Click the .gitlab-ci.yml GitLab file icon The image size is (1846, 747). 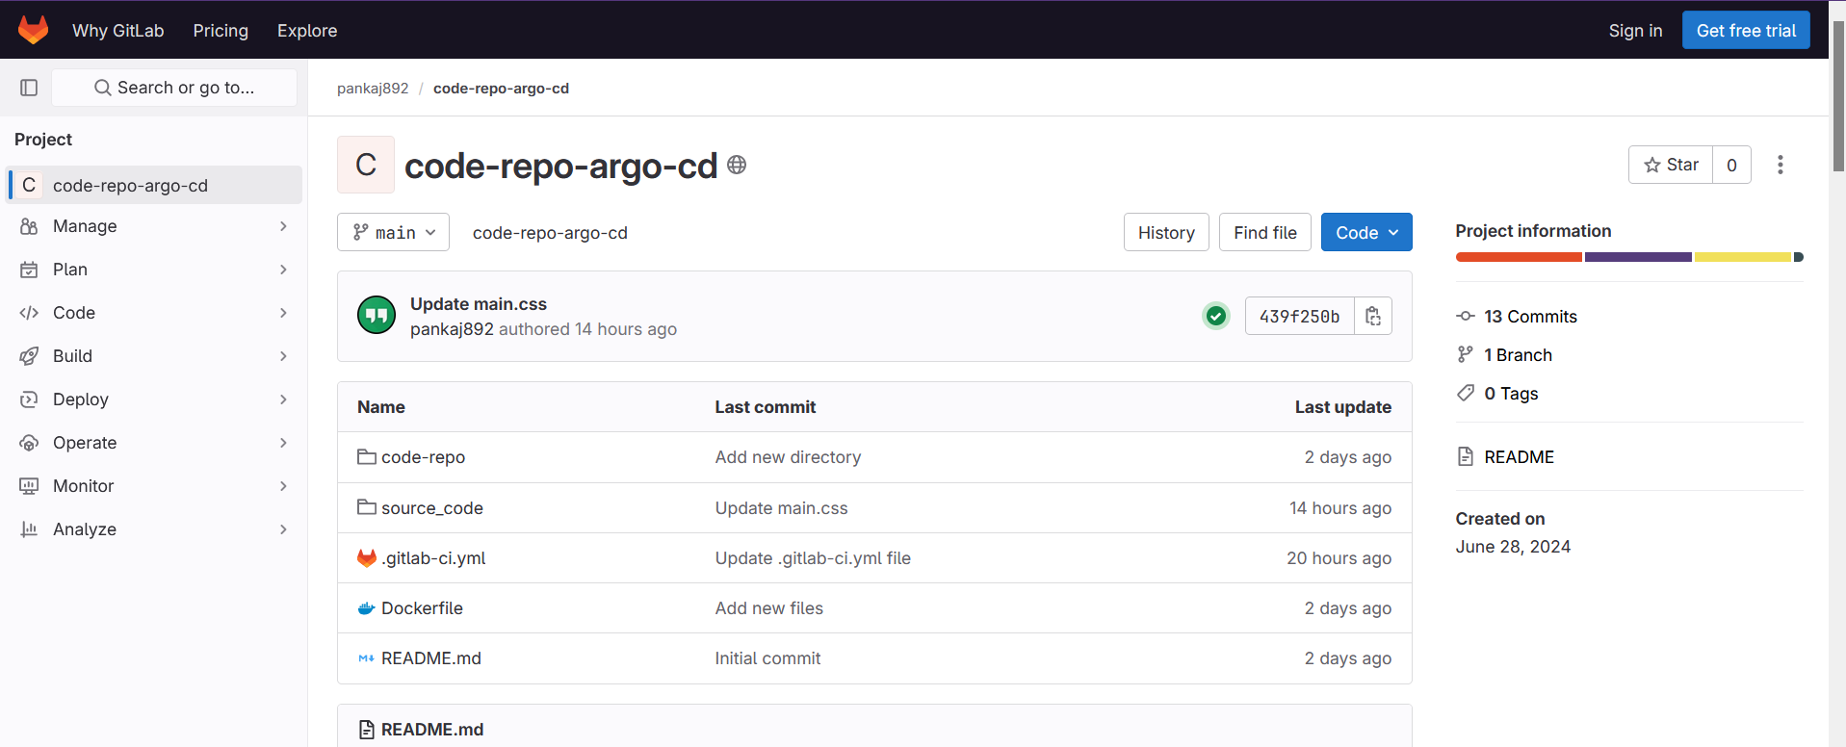coord(367,557)
